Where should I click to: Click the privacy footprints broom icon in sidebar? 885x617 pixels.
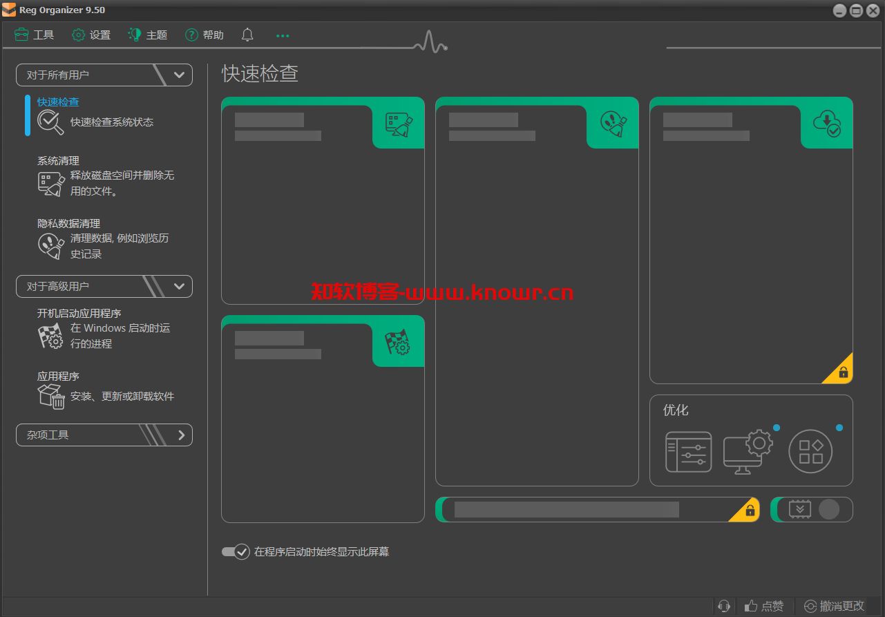(50, 247)
